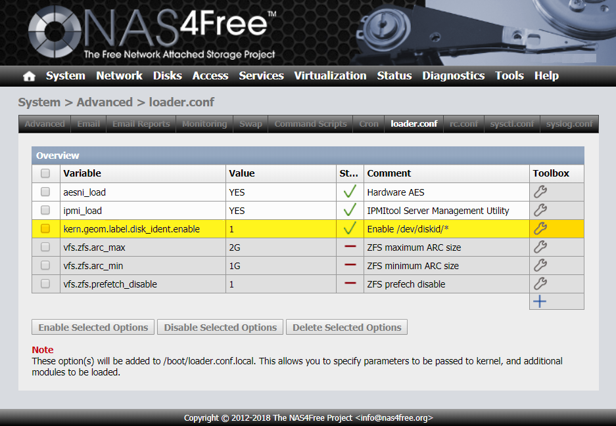Tick the vfs.zfs.prefetch_disable checkbox
This screenshot has width=616, height=426.
(x=45, y=284)
